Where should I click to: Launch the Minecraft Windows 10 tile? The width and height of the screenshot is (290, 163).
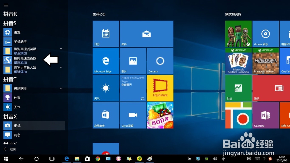(266, 61)
